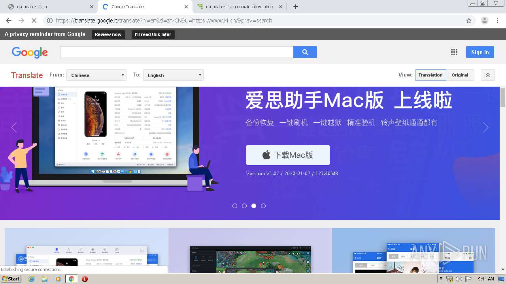Click the Action Center flag icon
Image resolution: width=506 pixels, height=284 pixels.
(x=468, y=279)
